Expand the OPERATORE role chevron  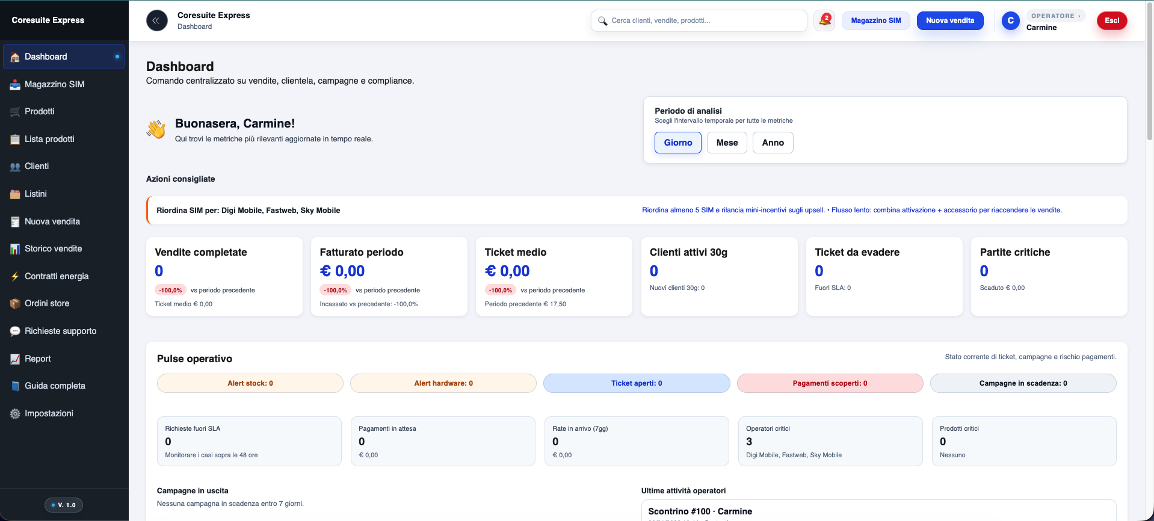tap(1079, 16)
